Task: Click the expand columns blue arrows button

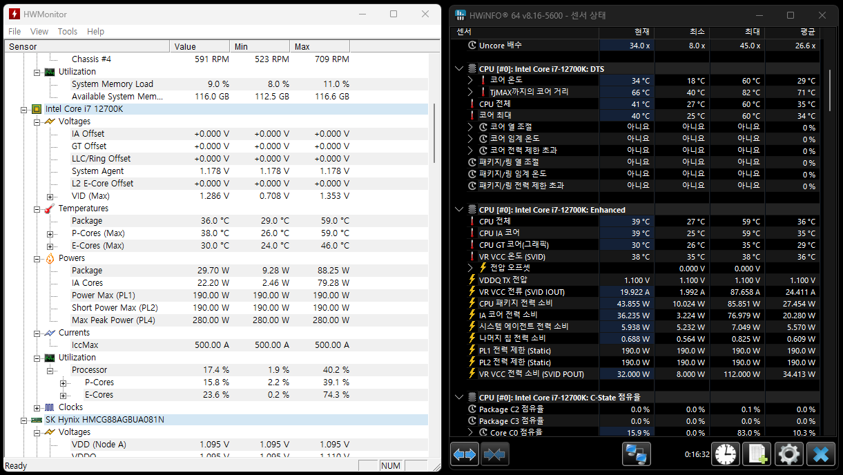Action: pos(465,454)
